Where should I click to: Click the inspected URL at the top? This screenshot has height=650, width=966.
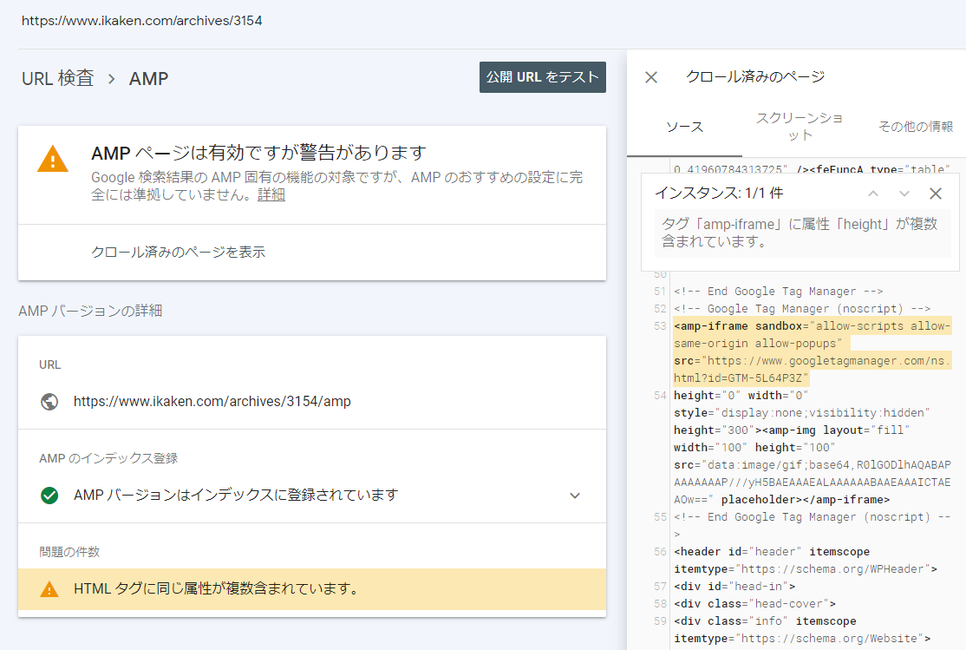(141, 20)
